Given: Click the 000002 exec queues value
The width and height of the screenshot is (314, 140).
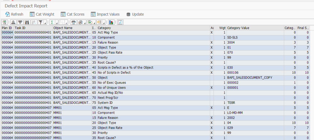Looking at the screenshot, I should click(255, 83).
